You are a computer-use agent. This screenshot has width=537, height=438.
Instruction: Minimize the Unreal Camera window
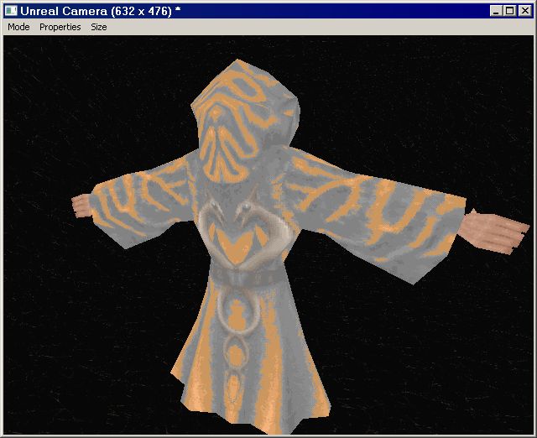496,11
